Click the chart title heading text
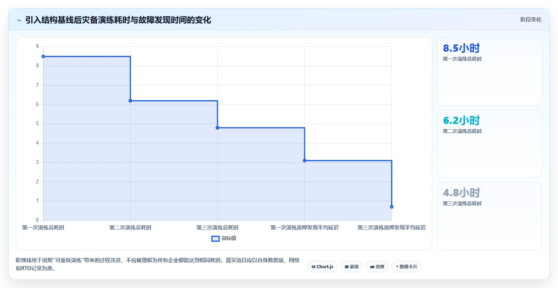The height and width of the screenshot is (288, 558). pos(118,20)
